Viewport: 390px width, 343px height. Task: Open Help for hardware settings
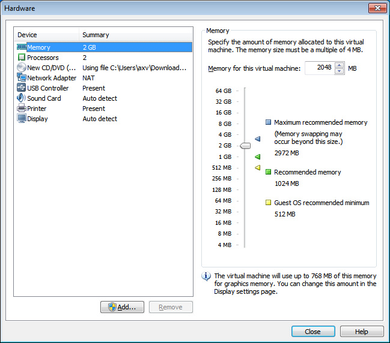pyautogui.click(x=362, y=332)
